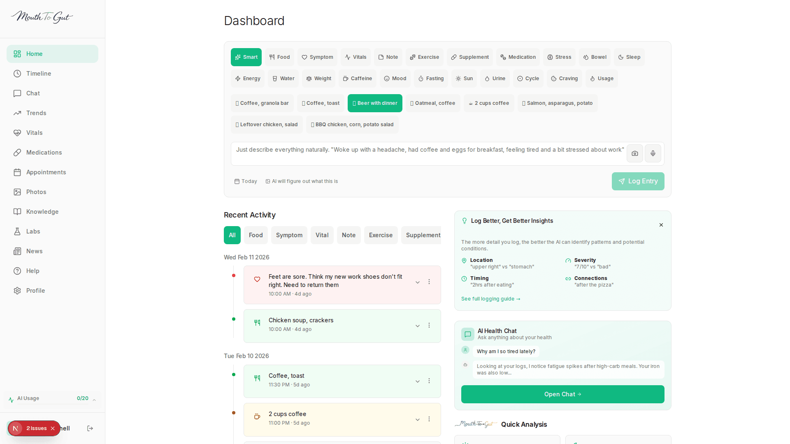Expand the 'Feet are sore' activity entry

(x=417, y=282)
